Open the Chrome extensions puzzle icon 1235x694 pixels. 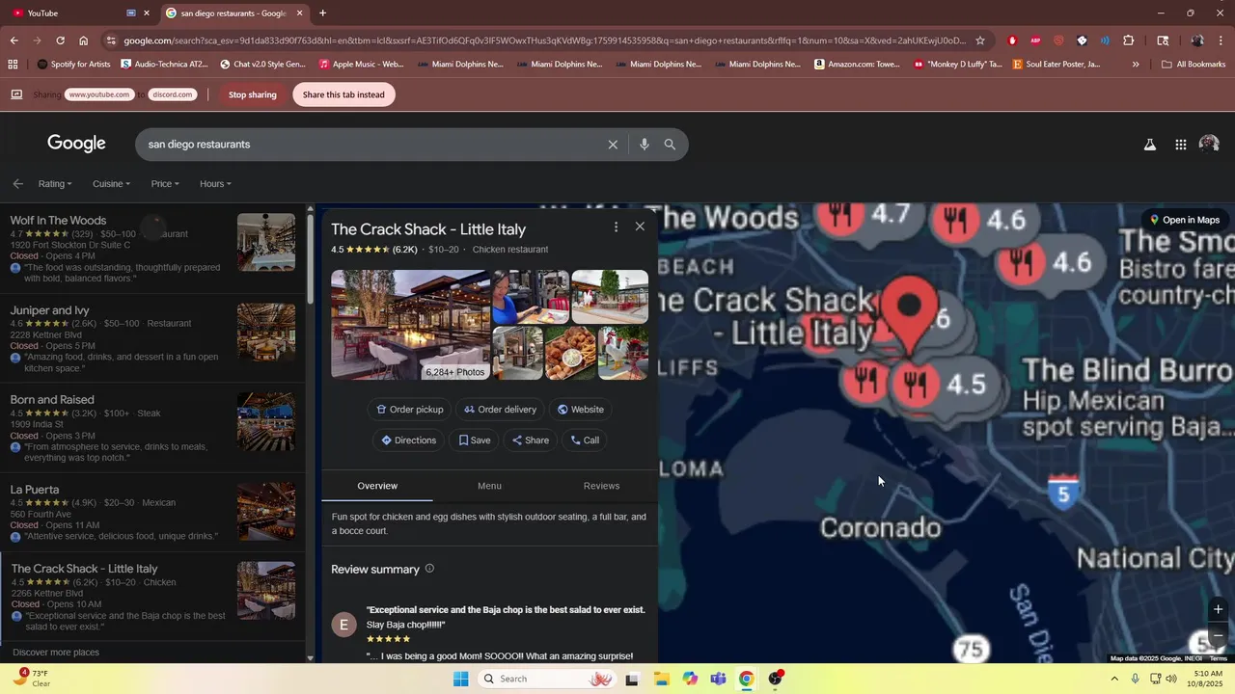click(1129, 40)
